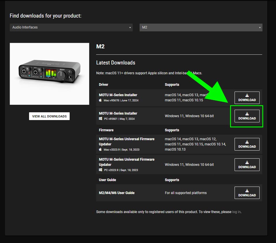Download the Mac M-Series Installer driver

(x=247, y=98)
